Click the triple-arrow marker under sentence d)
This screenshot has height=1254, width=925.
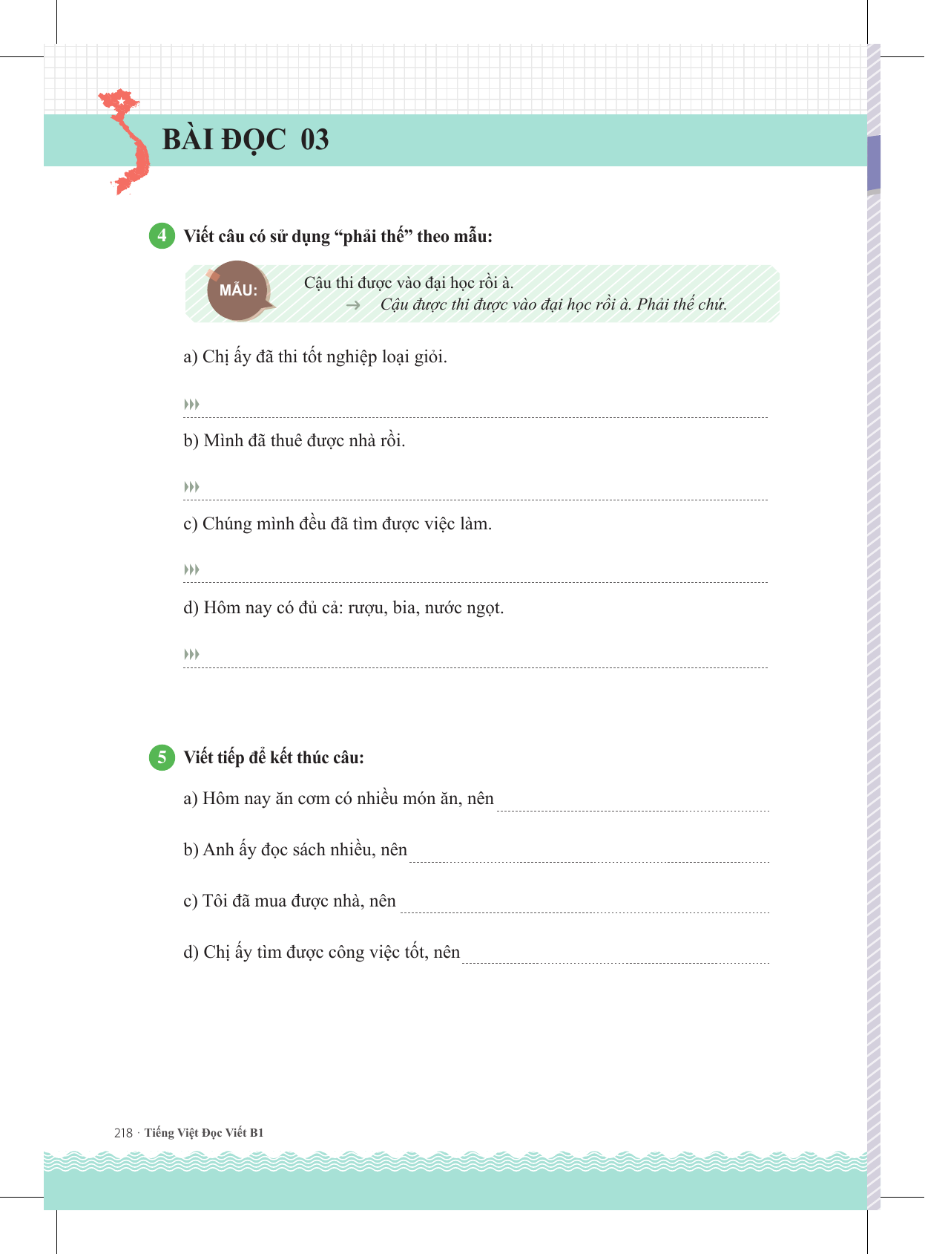pos(191,654)
